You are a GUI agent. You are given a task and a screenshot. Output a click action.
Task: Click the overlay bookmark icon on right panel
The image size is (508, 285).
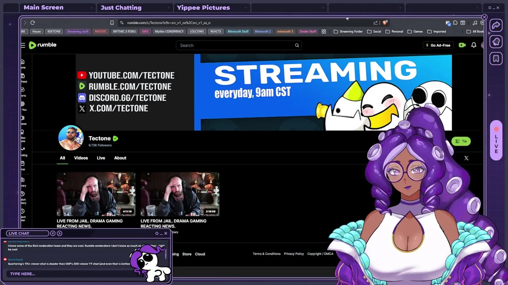[496, 59]
